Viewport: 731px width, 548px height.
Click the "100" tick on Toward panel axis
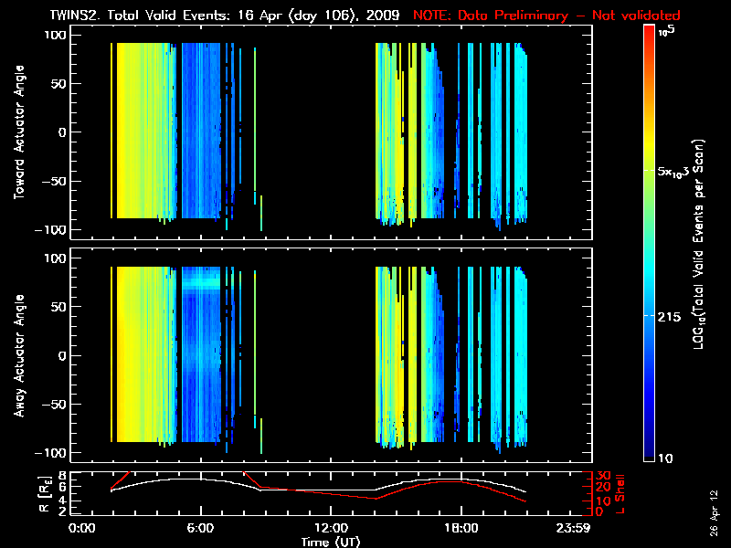point(57,35)
